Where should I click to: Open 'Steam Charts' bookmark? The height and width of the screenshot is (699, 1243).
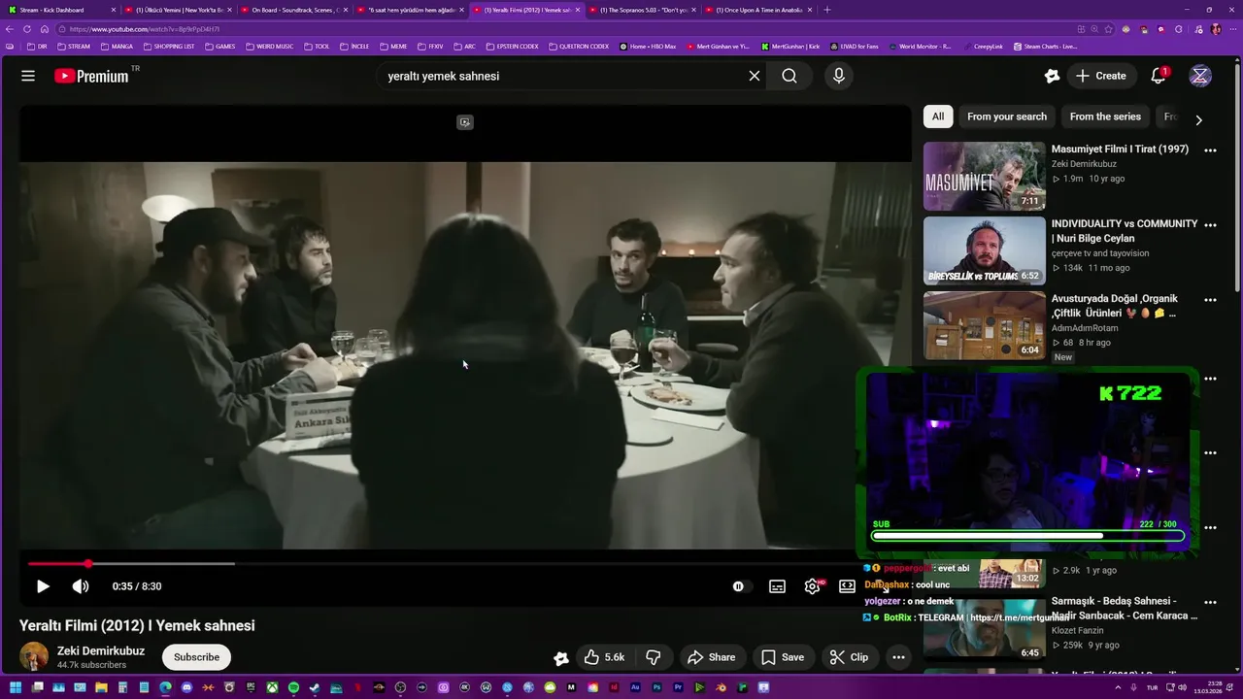click(x=1045, y=46)
